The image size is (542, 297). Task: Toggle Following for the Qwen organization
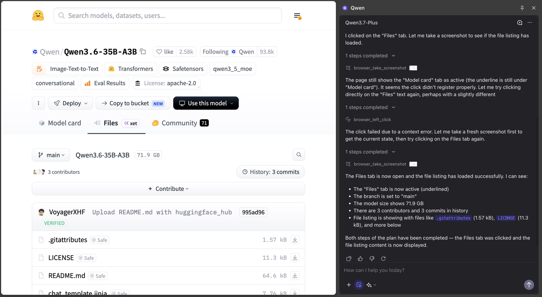click(228, 52)
